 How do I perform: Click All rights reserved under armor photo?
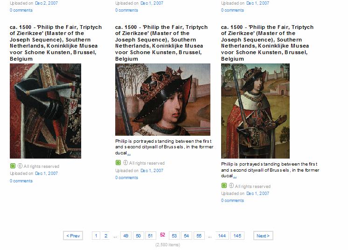click(41, 167)
